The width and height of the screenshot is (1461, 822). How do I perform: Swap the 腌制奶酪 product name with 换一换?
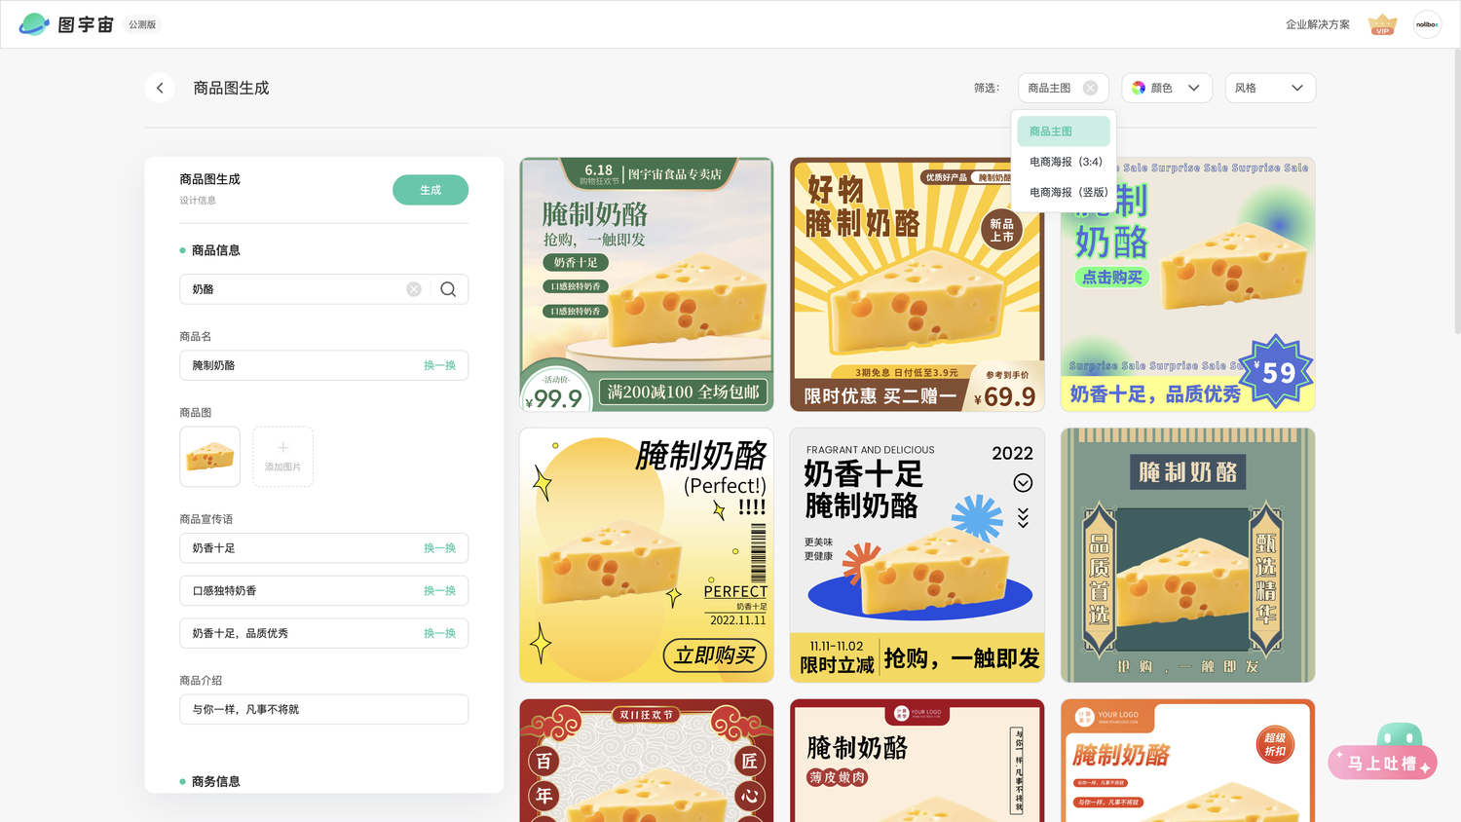[x=439, y=365]
